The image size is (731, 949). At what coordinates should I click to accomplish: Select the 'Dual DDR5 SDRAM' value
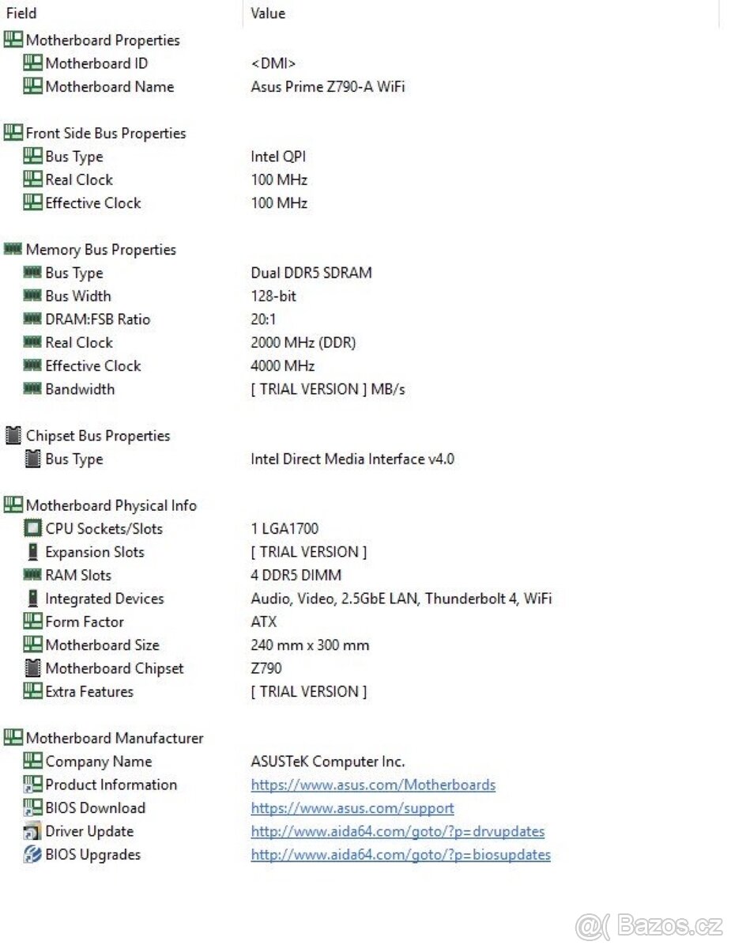pos(311,273)
